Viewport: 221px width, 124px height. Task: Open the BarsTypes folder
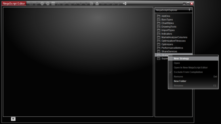[x=167, y=20]
